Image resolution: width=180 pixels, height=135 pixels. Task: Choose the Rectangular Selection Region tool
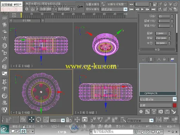(15, 120)
